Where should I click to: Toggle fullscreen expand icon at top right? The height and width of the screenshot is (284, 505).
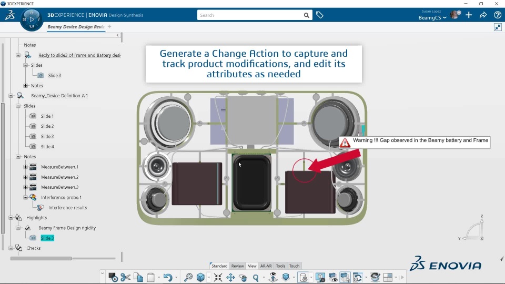[x=498, y=27]
